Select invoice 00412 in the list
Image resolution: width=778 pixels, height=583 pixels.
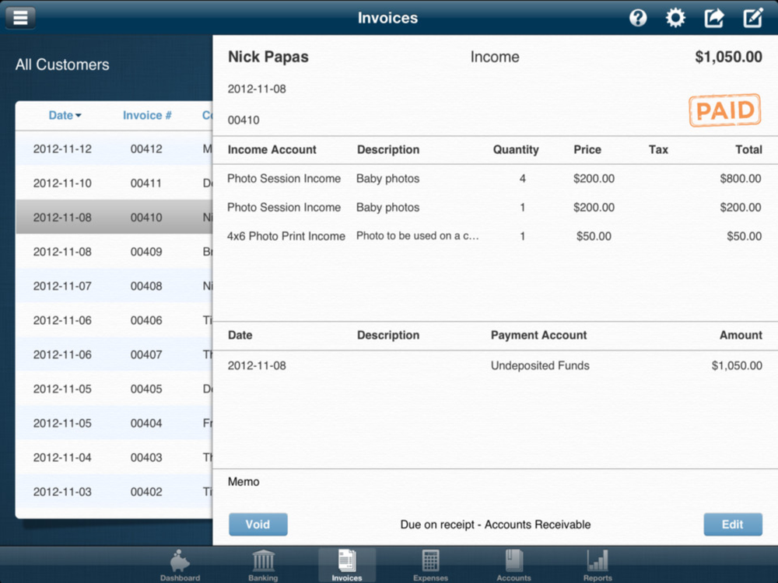coord(114,148)
